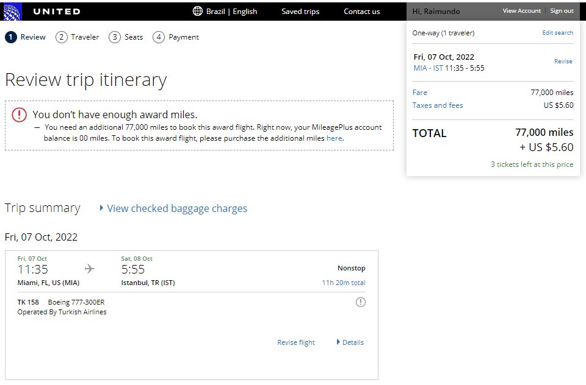Go to step 2 Traveler
Screen dimensions: 586x385
tap(78, 37)
